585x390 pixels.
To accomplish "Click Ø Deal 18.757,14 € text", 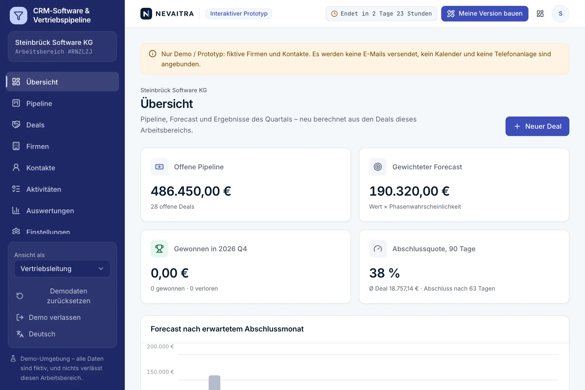I will (x=394, y=289).
